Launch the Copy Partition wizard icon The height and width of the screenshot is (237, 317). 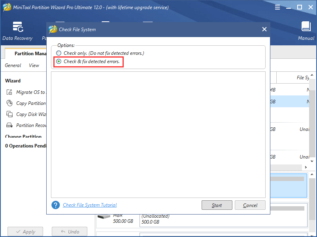(9, 103)
